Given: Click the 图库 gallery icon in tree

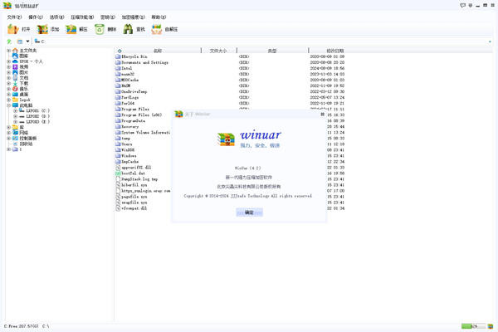Looking at the screenshot, I should [x=15, y=56].
